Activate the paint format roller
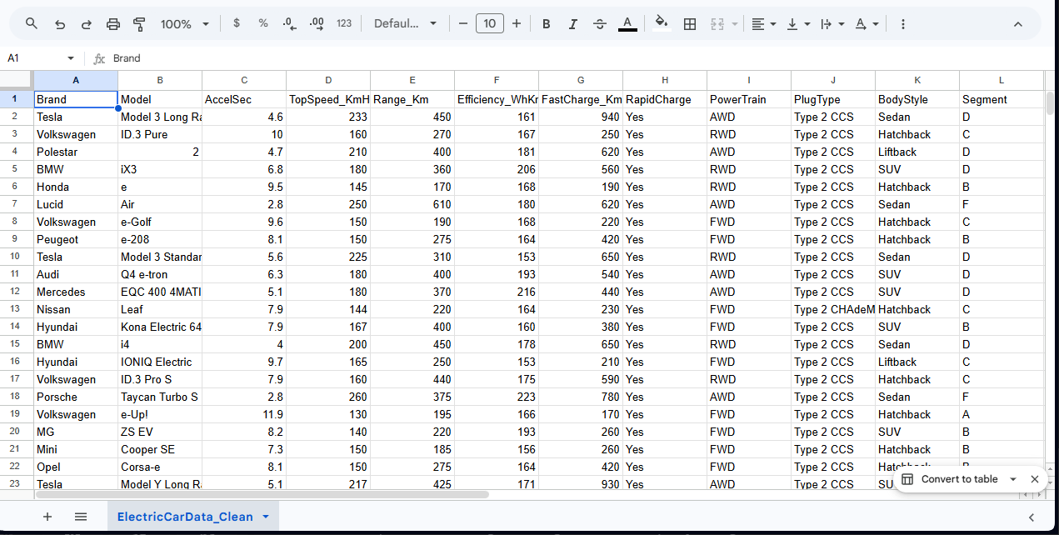Image resolution: width=1059 pixels, height=535 pixels. [x=139, y=24]
